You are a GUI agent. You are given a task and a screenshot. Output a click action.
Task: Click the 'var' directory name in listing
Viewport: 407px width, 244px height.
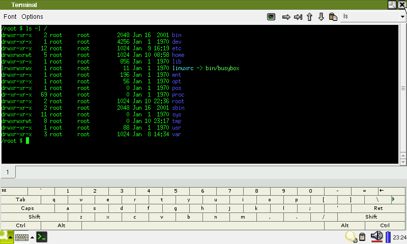[x=177, y=134]
